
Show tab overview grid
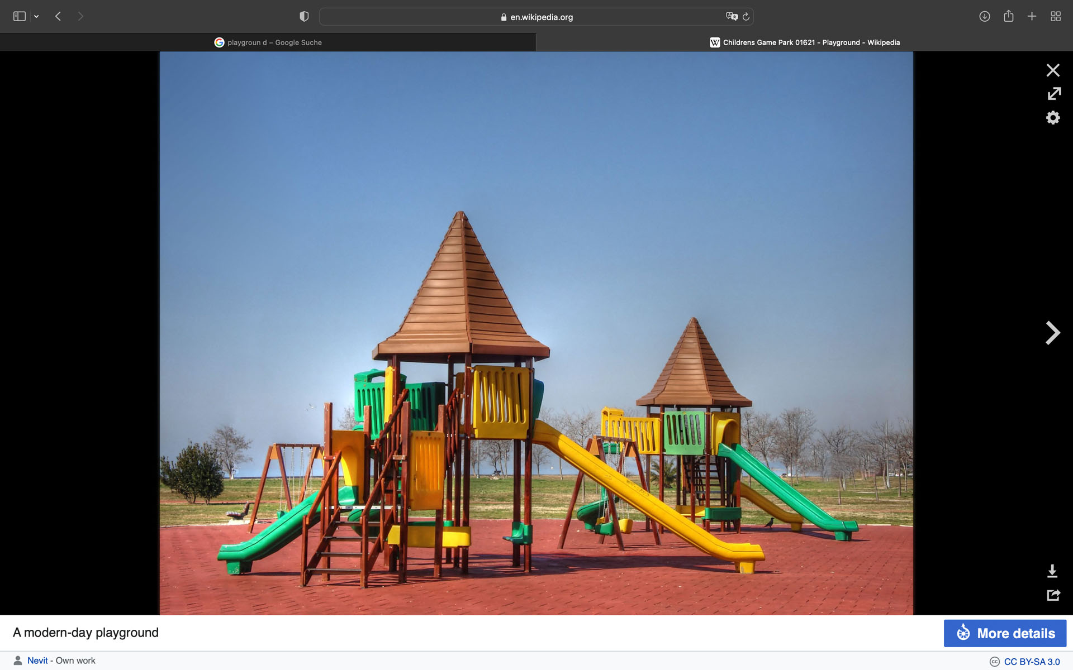coord(1056,17)
